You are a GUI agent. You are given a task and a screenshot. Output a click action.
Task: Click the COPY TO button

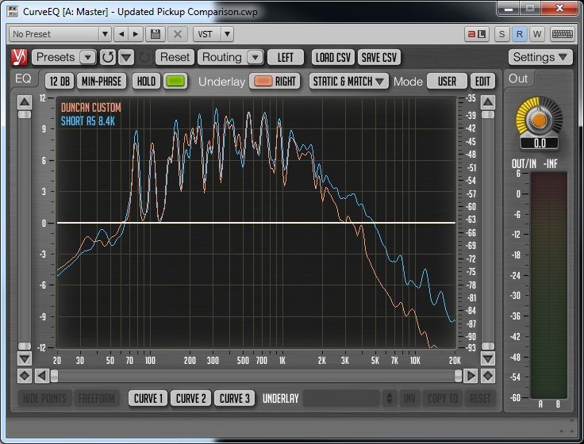point(443,399)
